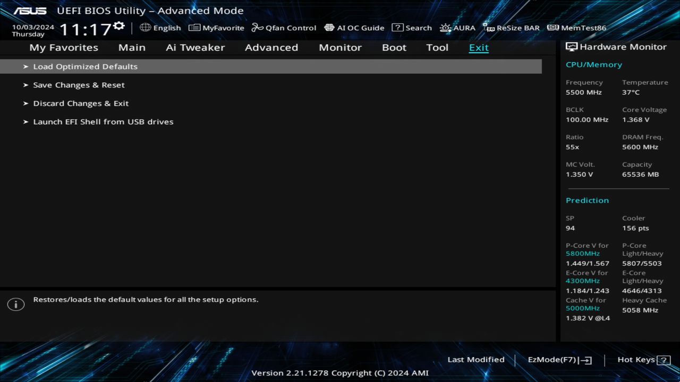This screenshot has height=382, width=680.
Task: View Last Modified settings changes
Action: (x=476, y=359)
